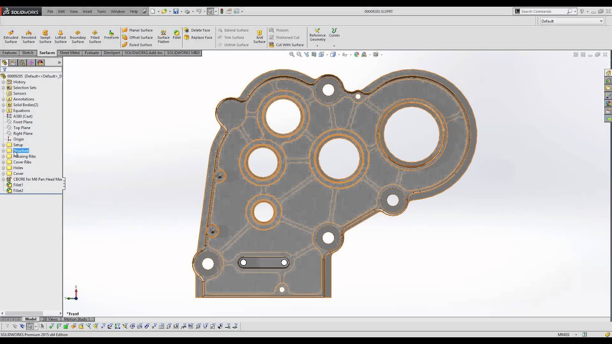
Task: Click the Ruled Surface command
Action: click(137, 45)
